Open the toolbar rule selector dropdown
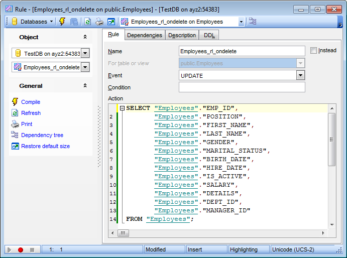347x258 pixels. (241, 22)
